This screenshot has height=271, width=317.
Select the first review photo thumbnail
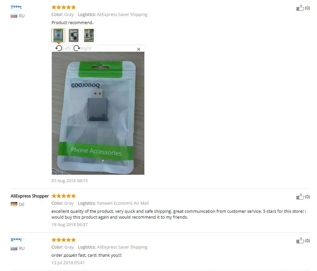pyautogui.click(x=58, y=35)
